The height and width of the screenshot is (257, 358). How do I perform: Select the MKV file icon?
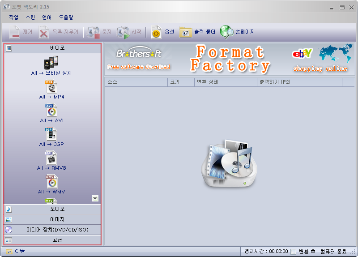(51, 201)
